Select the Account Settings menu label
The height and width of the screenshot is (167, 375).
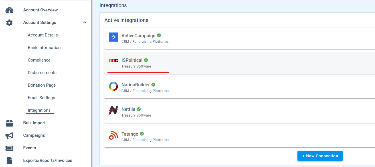click(40, 23)
